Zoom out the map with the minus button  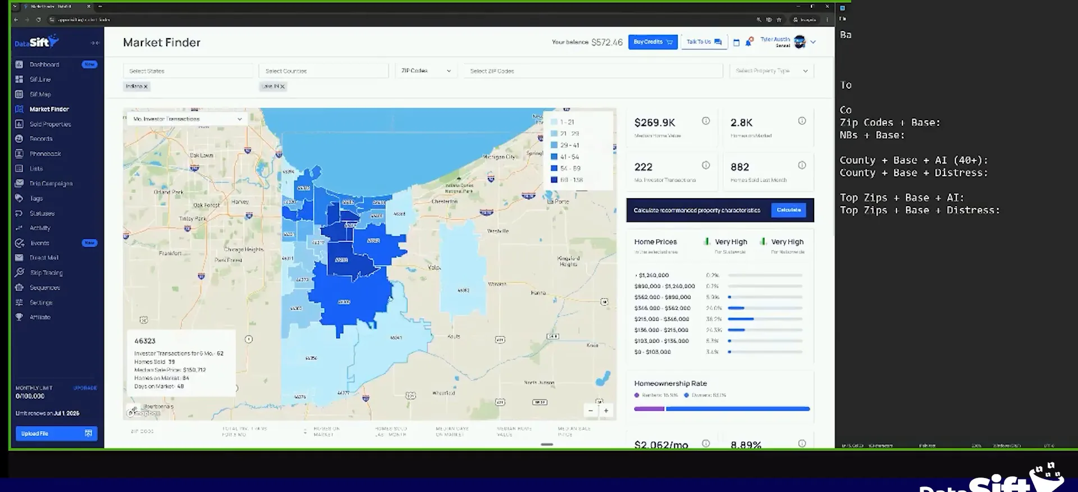coord(591,411)
